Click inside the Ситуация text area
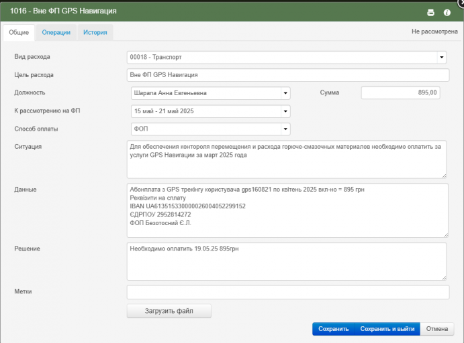464x343 pixels. click(286, 159)
